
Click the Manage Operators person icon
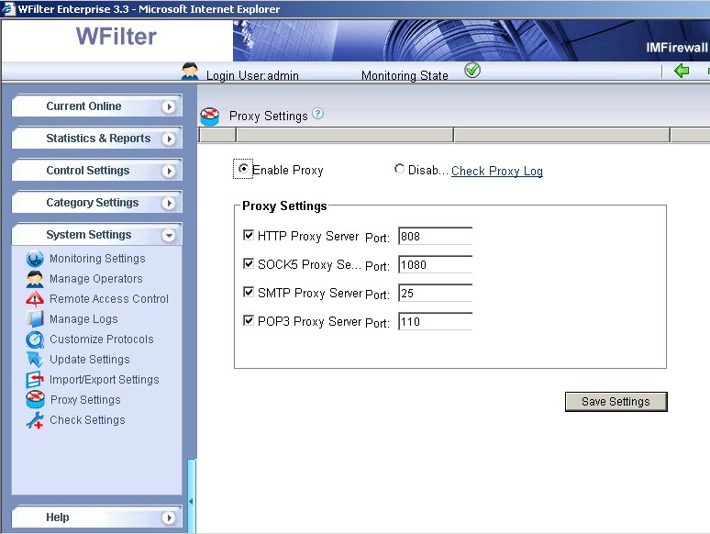pyautogui.click(x=35, y=279)
